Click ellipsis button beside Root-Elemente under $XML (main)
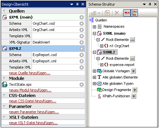The image size is (159, 128). 132,40
